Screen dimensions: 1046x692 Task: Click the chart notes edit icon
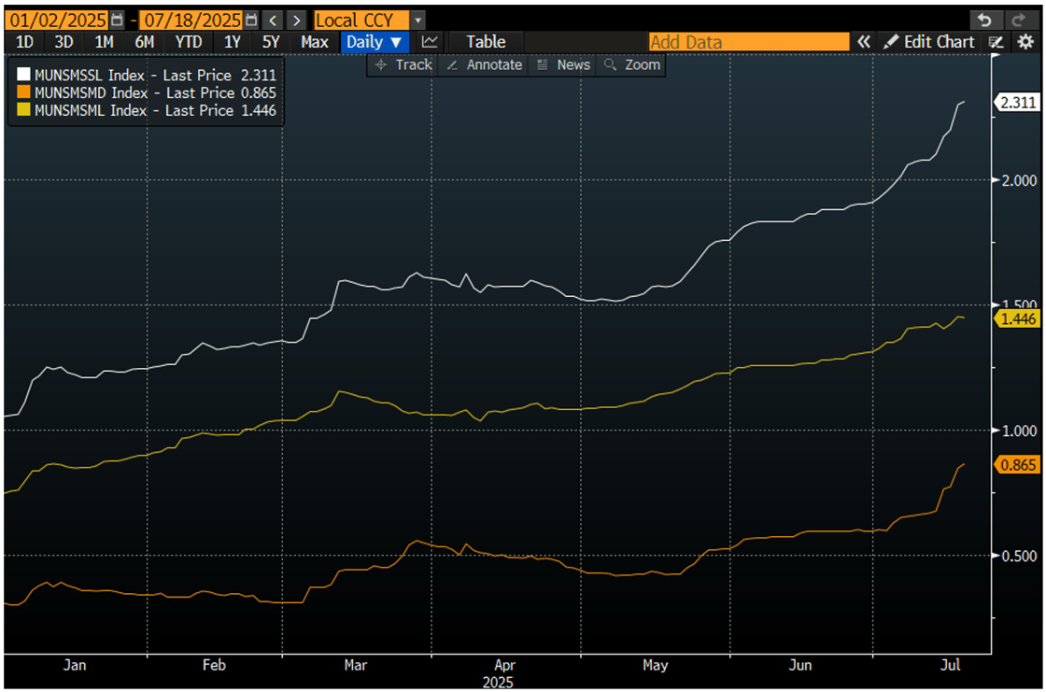[x=997, y=42]
